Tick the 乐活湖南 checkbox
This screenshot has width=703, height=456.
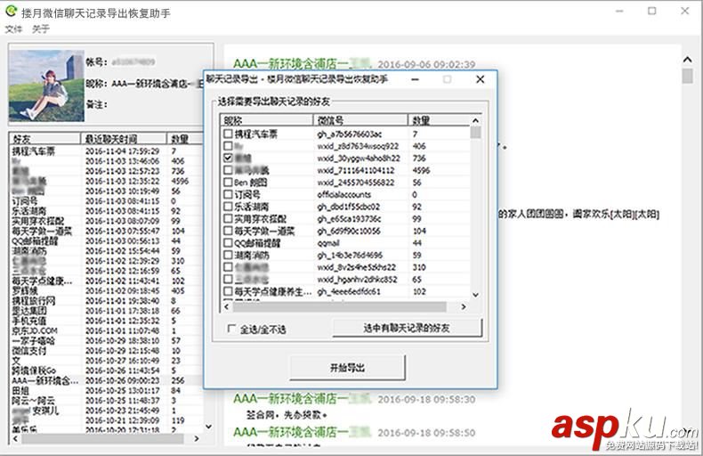(228, 206)
